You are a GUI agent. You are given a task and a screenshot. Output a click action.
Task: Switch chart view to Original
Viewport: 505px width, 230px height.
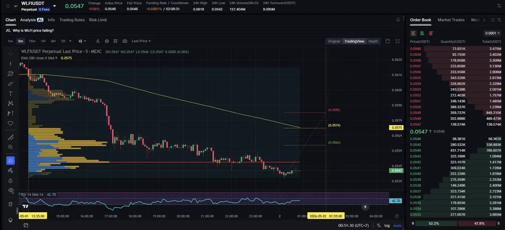[x=334, y=41]
